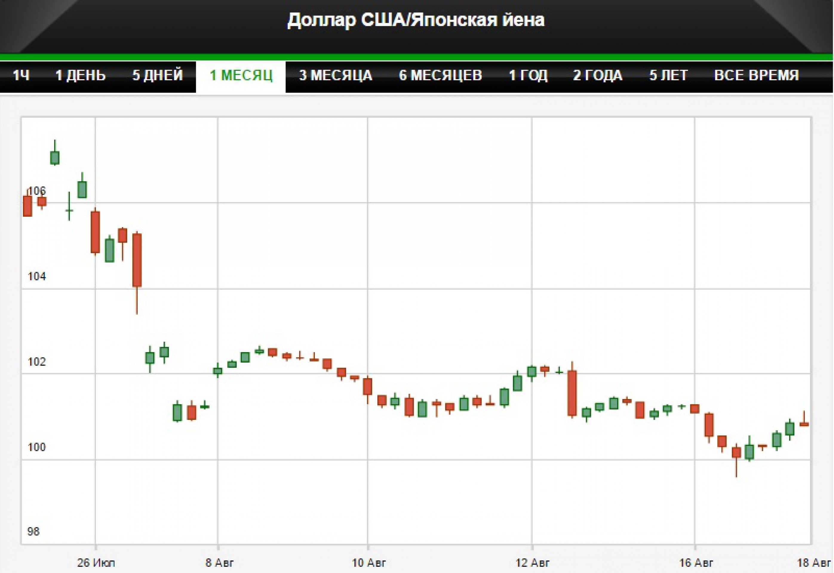Switch to the 2 ГОДА tab
This screenshot has width=834, height=573.
tap(598, 76)
